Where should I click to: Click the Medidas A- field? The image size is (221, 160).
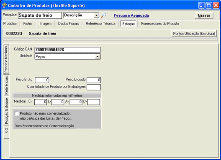tap(76, 102)
